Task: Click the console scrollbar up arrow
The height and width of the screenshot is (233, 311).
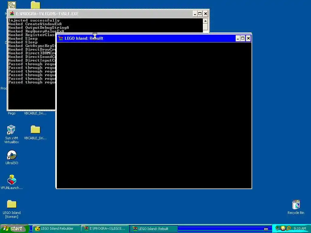Action: 206,21
